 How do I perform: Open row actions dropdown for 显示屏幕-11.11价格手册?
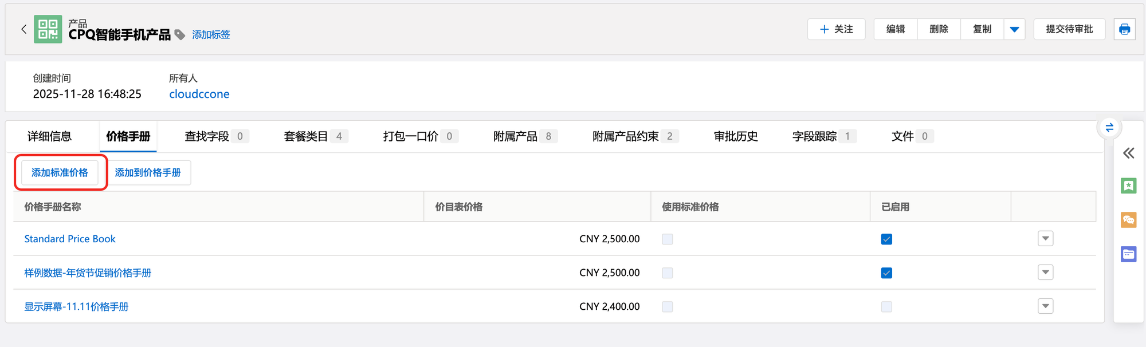(1045, 306)
